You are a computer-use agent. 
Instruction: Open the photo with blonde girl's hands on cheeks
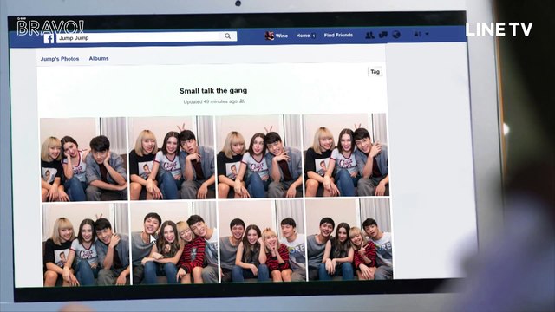click(262, 241)
